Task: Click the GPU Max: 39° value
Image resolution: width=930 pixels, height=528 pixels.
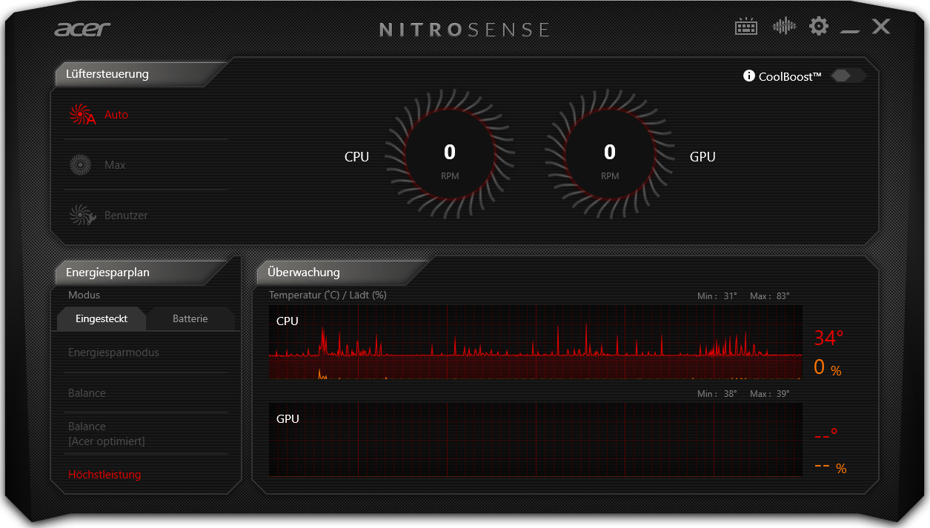Action: (x=770, y=394)
